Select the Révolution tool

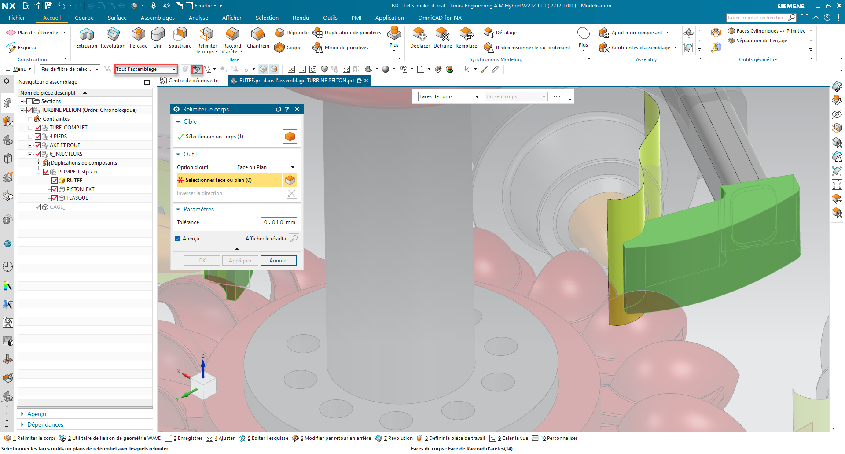point(113,38)
